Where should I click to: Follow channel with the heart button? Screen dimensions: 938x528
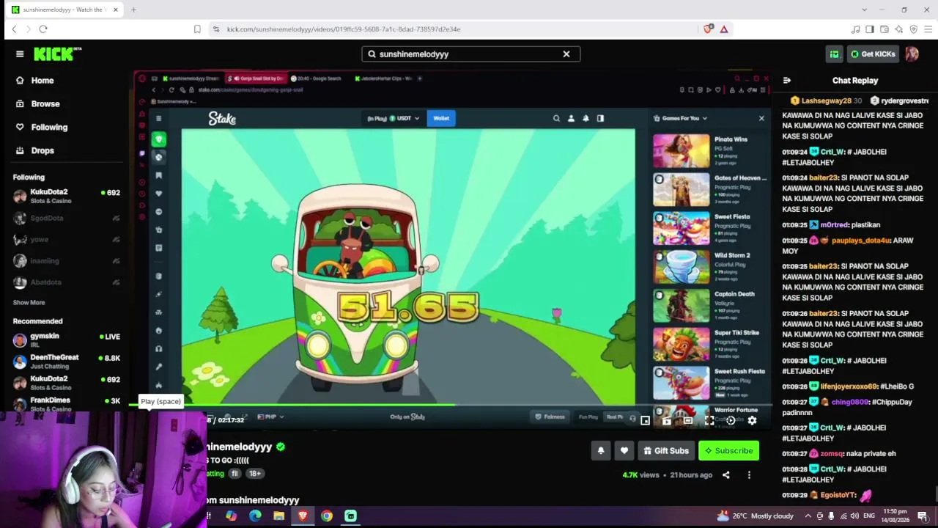pyautogui.click(x=624, y=451)
